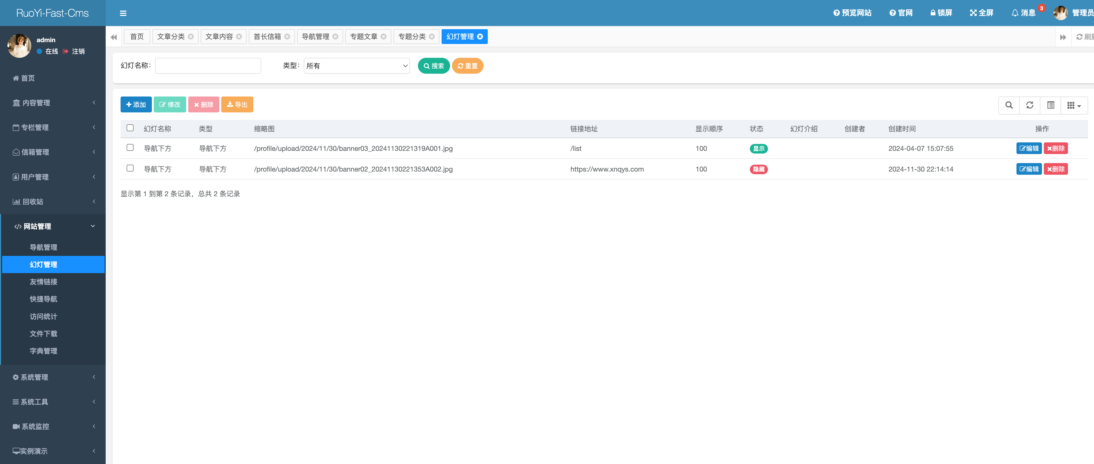1094x464 pixels.
Task: Expand the 系统监控 sidebar menu
Action: [53, 426]
